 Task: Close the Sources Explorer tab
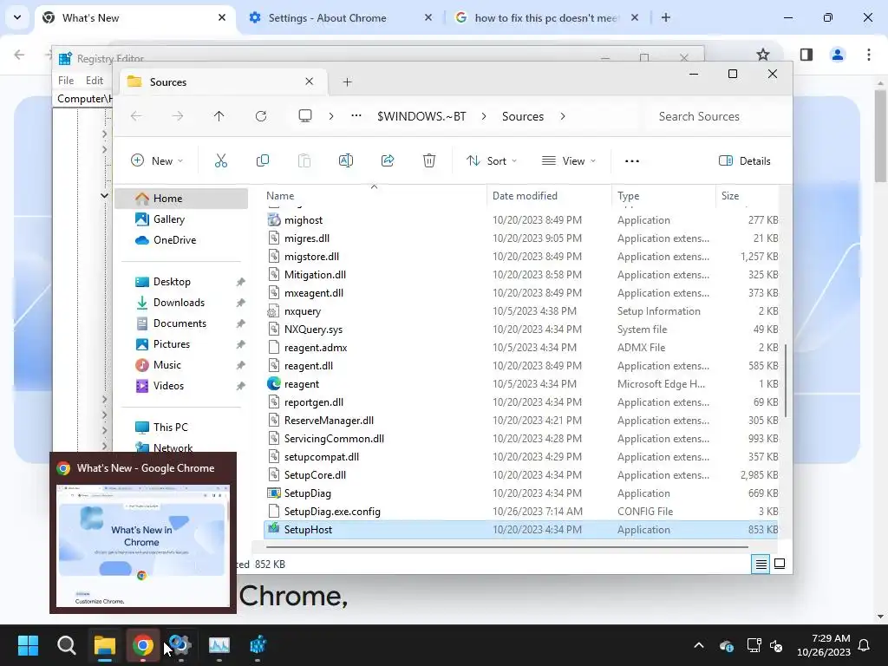click(x=310, y=82)
